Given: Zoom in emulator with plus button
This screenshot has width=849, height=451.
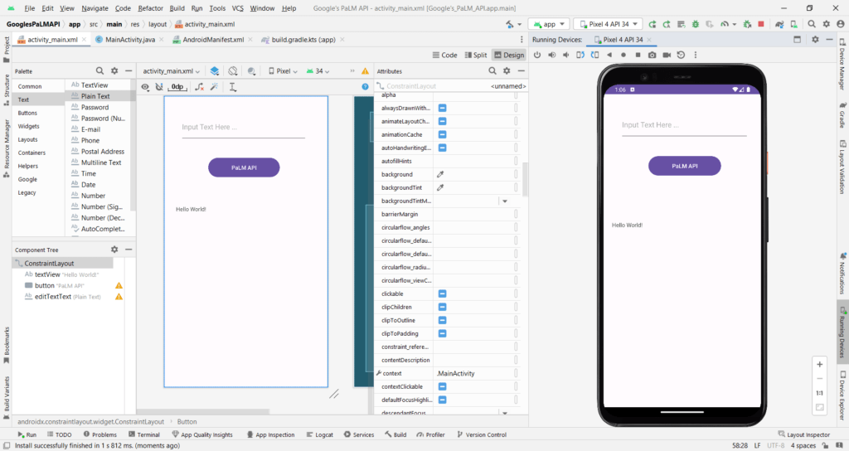Looking at the screenshot, I should pos(820,365).
